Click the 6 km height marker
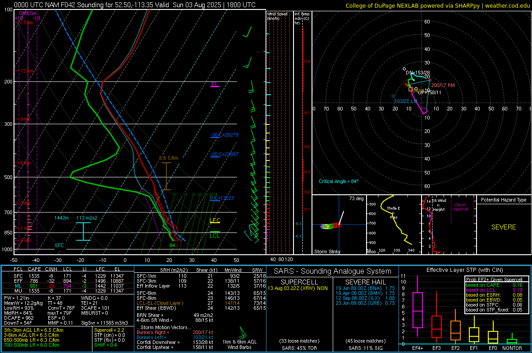532x353 pixels. (25, 163)
